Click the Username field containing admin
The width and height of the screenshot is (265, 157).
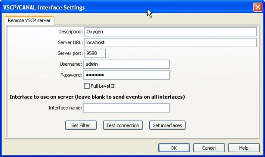tap(126, 64)
